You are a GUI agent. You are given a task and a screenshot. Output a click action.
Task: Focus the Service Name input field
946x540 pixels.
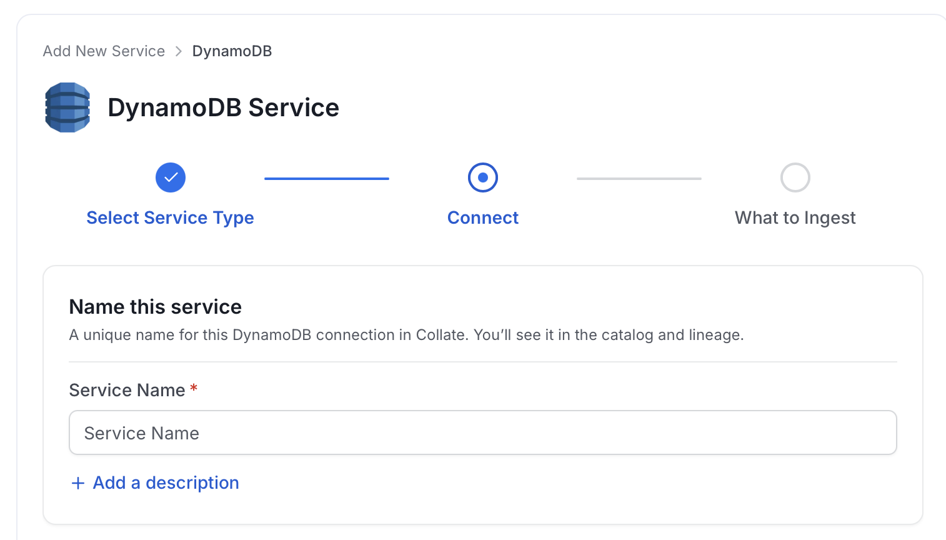tap(483, 432)
